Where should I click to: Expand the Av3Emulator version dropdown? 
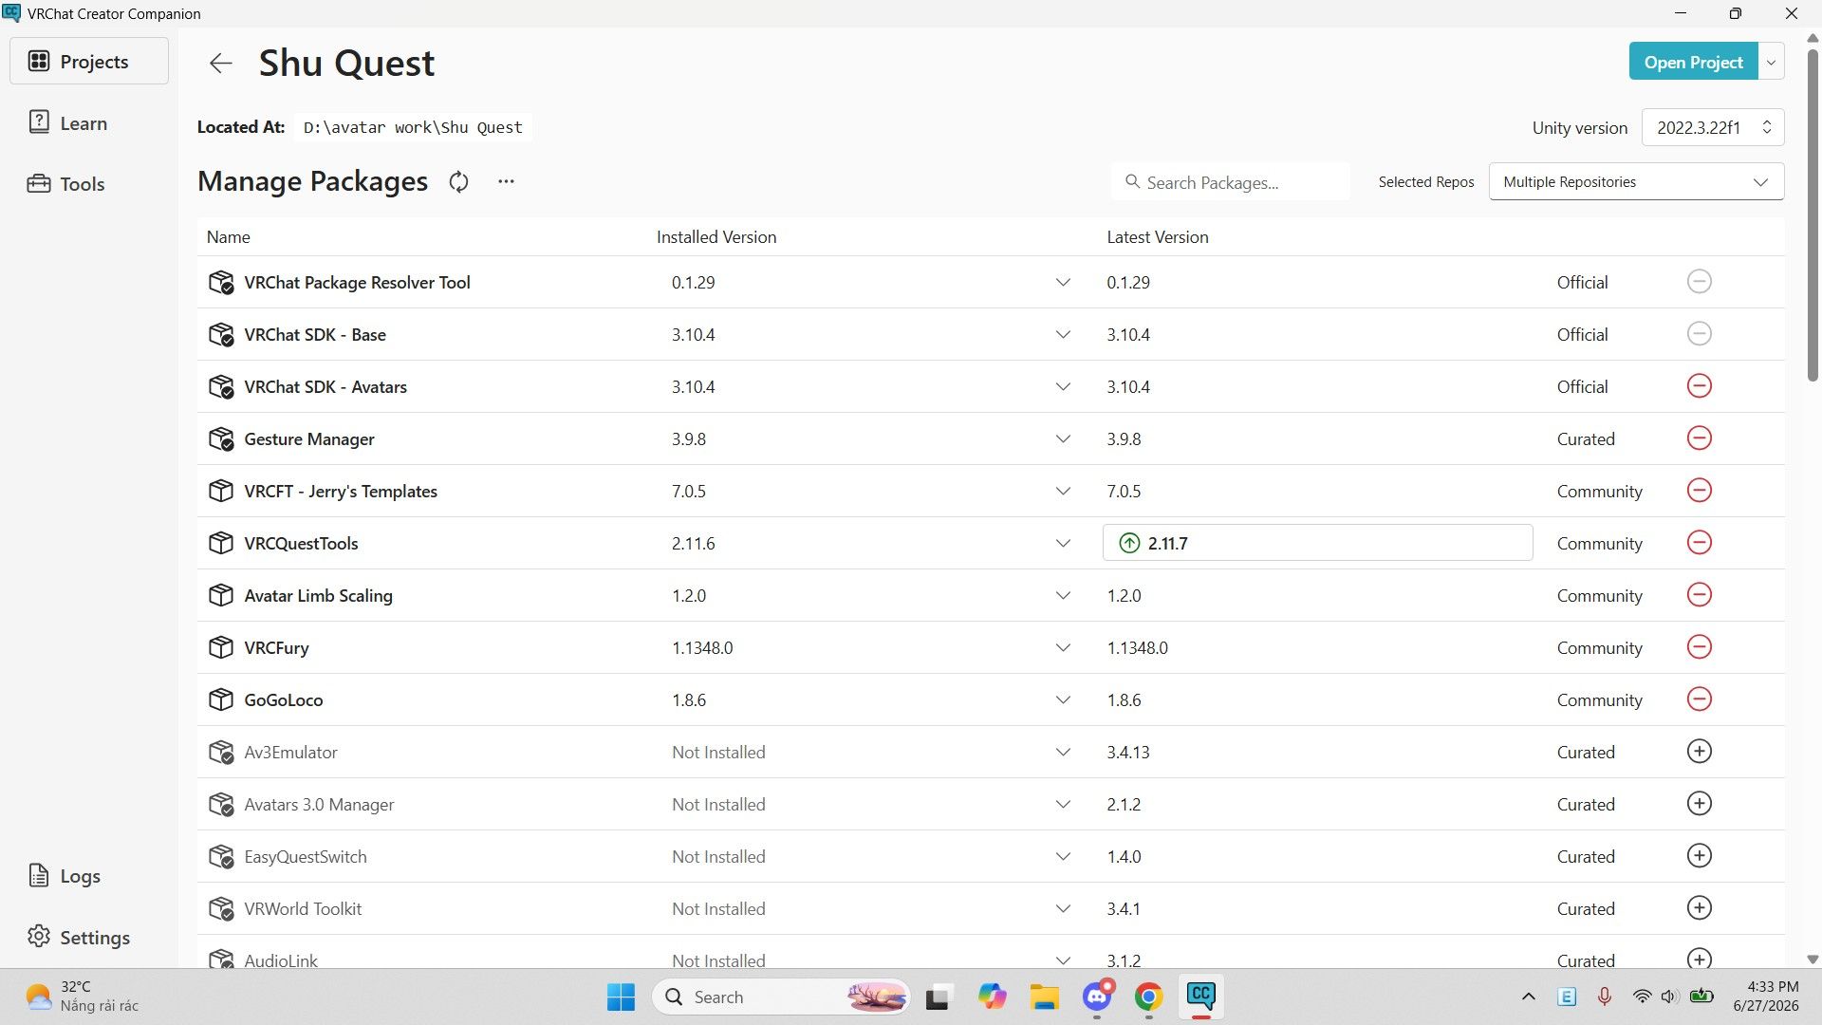pos(1063,752)
